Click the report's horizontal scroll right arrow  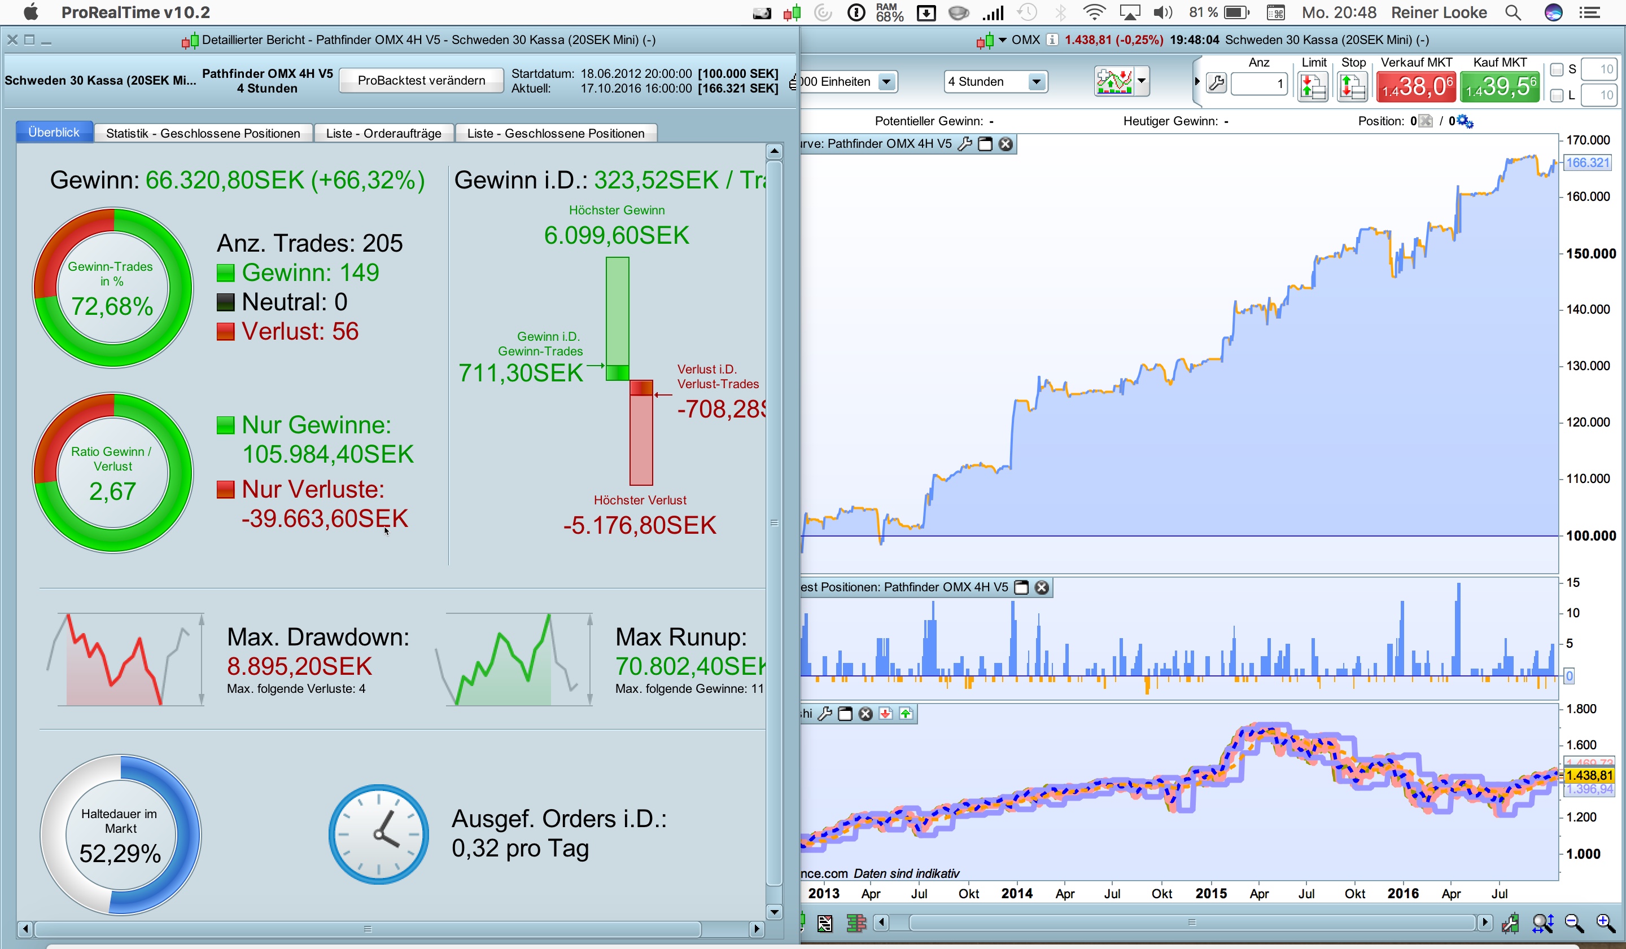[757, 929]
